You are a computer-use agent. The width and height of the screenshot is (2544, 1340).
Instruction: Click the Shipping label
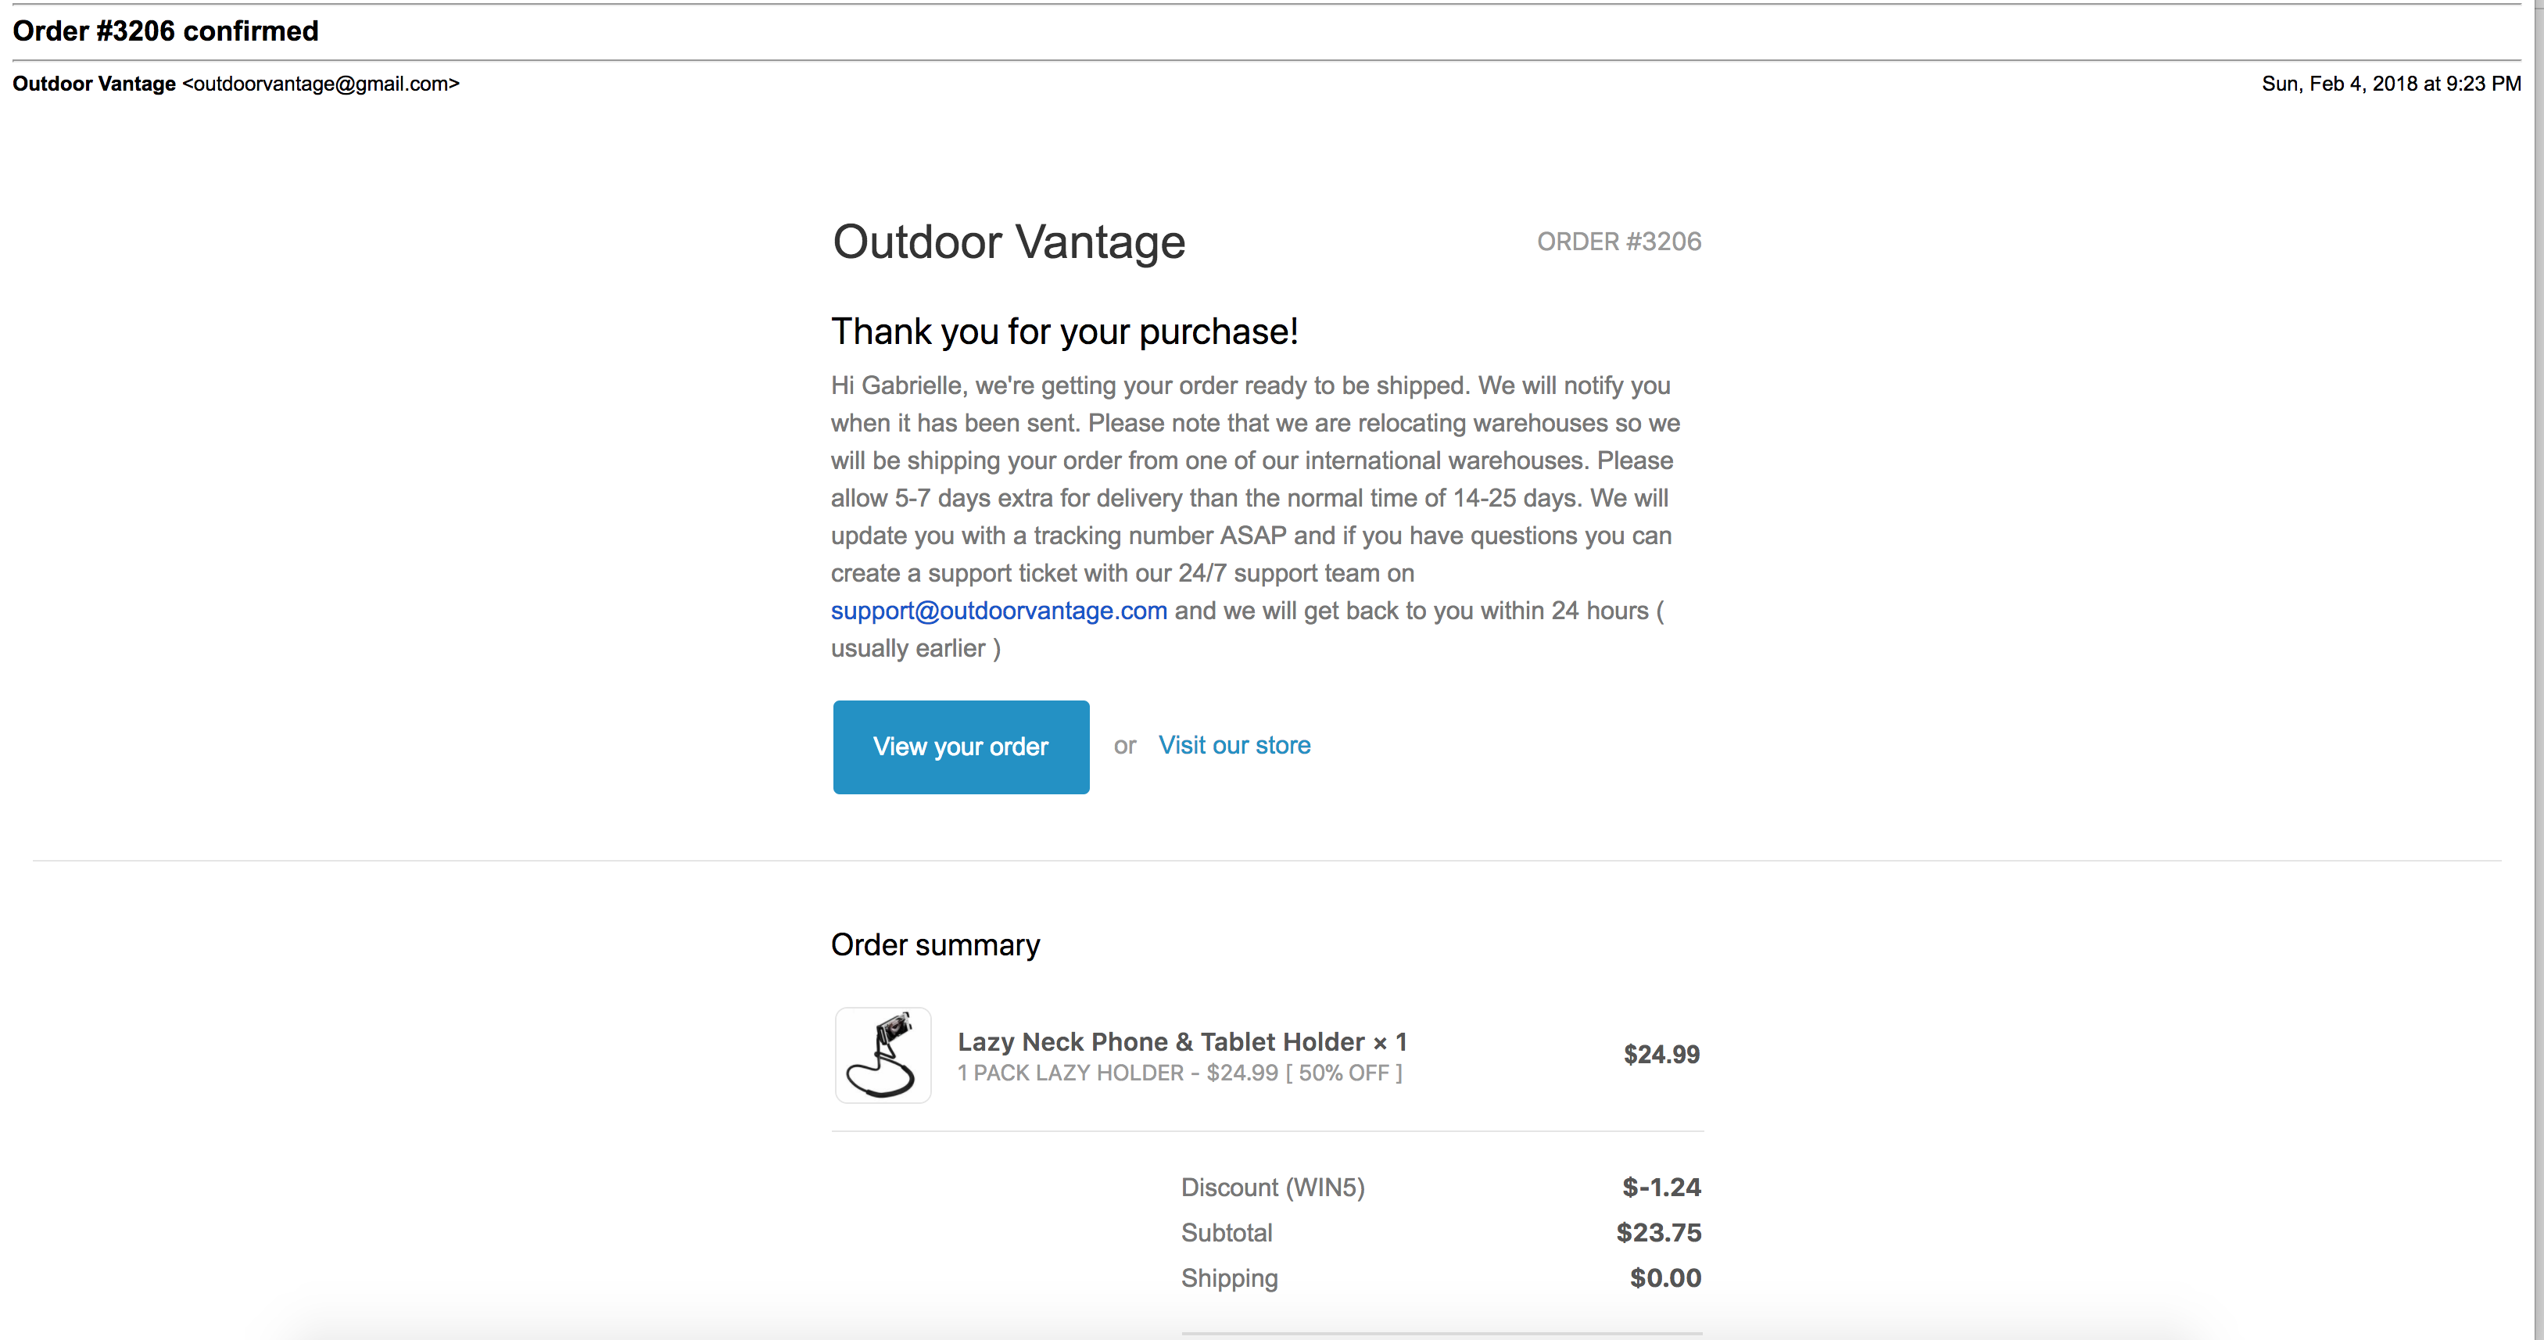[1230, 1279]
